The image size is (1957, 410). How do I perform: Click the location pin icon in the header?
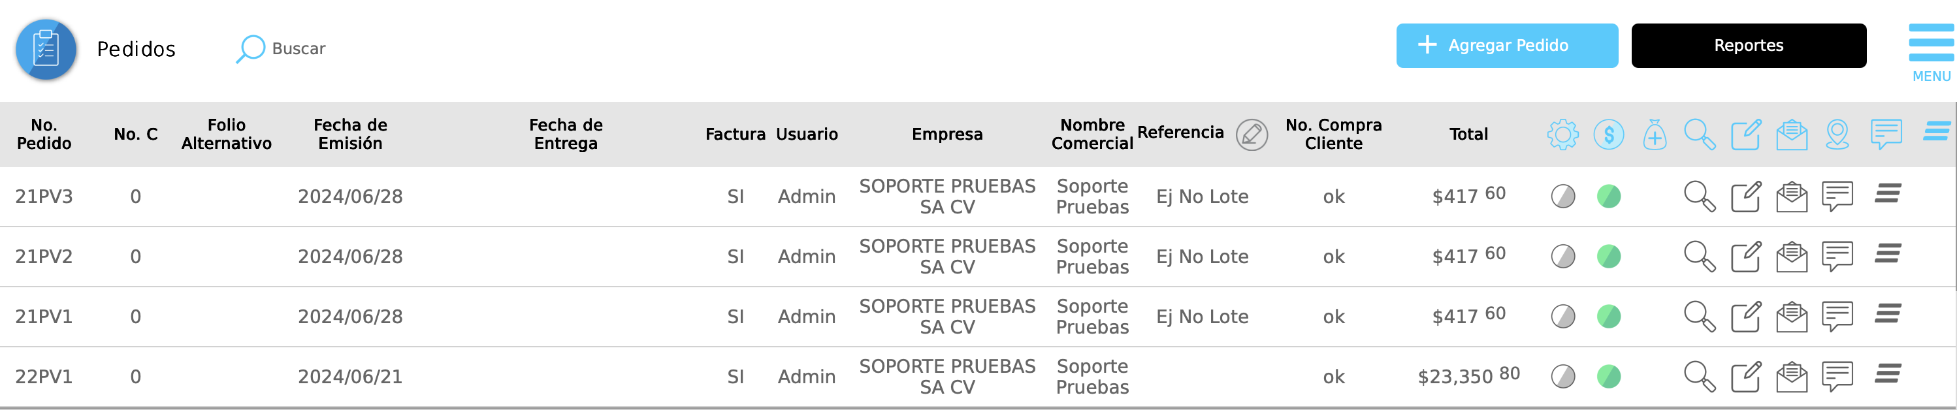(x=1837, y=134)
